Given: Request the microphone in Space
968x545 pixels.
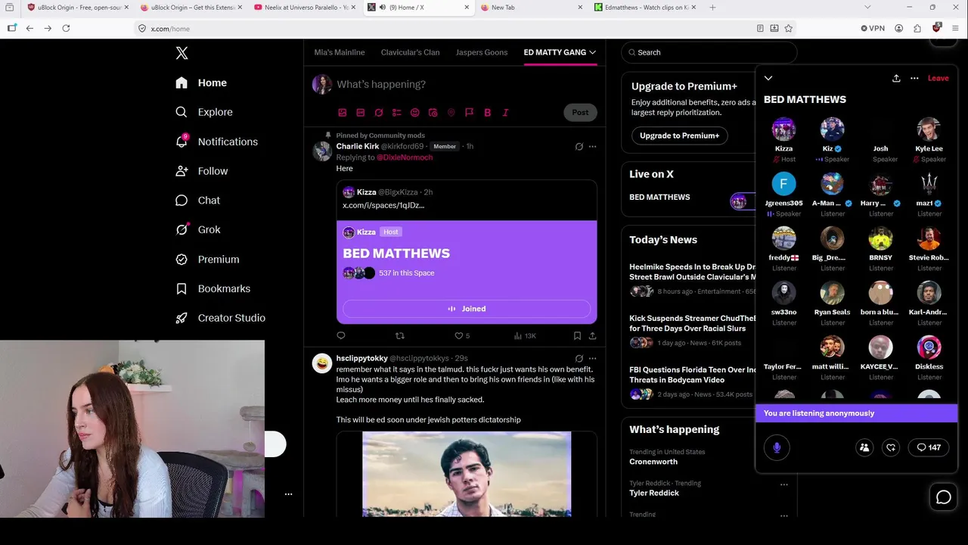Looking at the screenshot, I should point(777,447).
